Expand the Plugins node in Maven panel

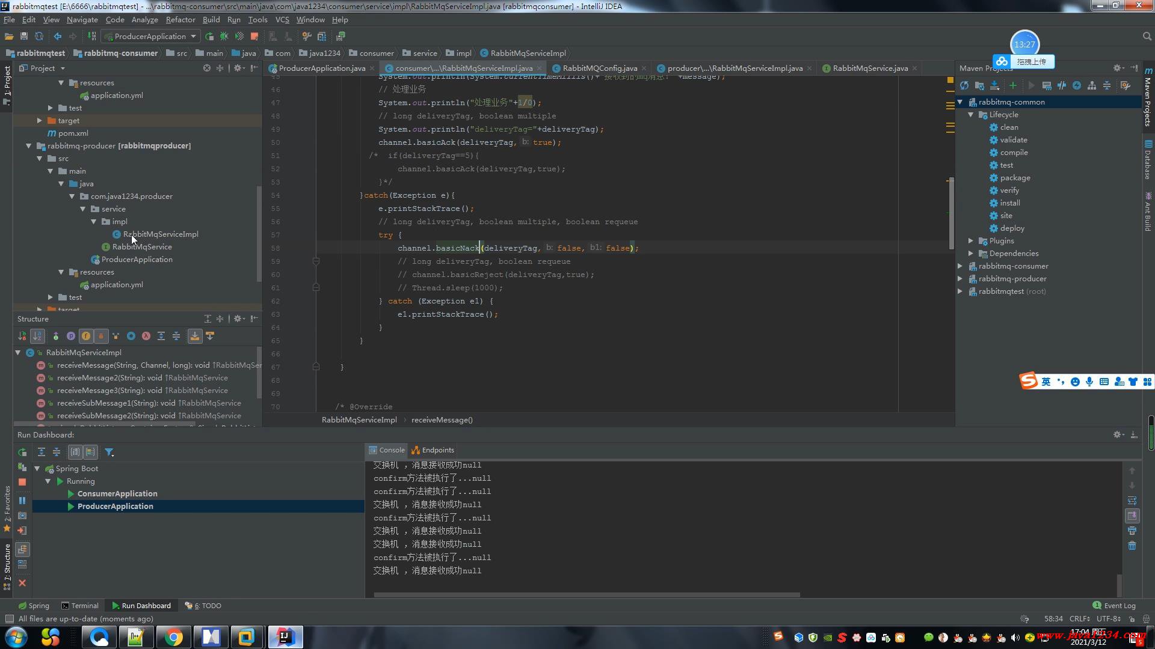(x=971, y=240)
